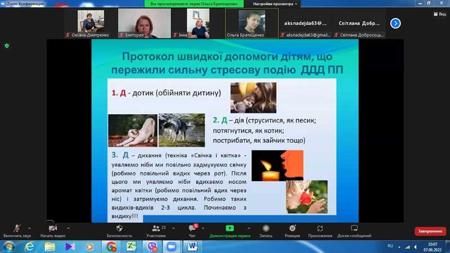
Task: Switch to Word in taskbar
Action: [192, 247]
